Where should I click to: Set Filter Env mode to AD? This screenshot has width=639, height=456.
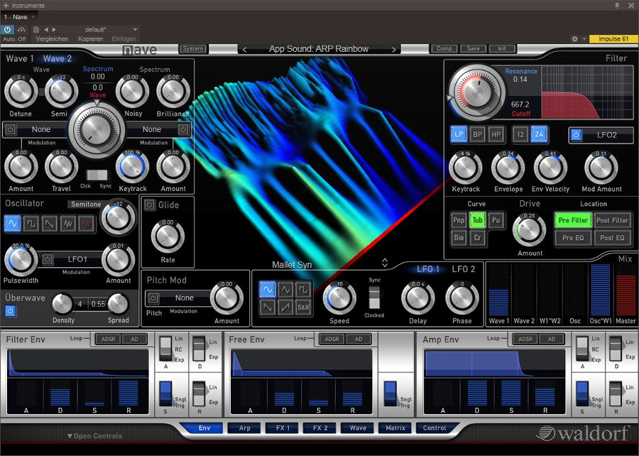coord(134,339)
